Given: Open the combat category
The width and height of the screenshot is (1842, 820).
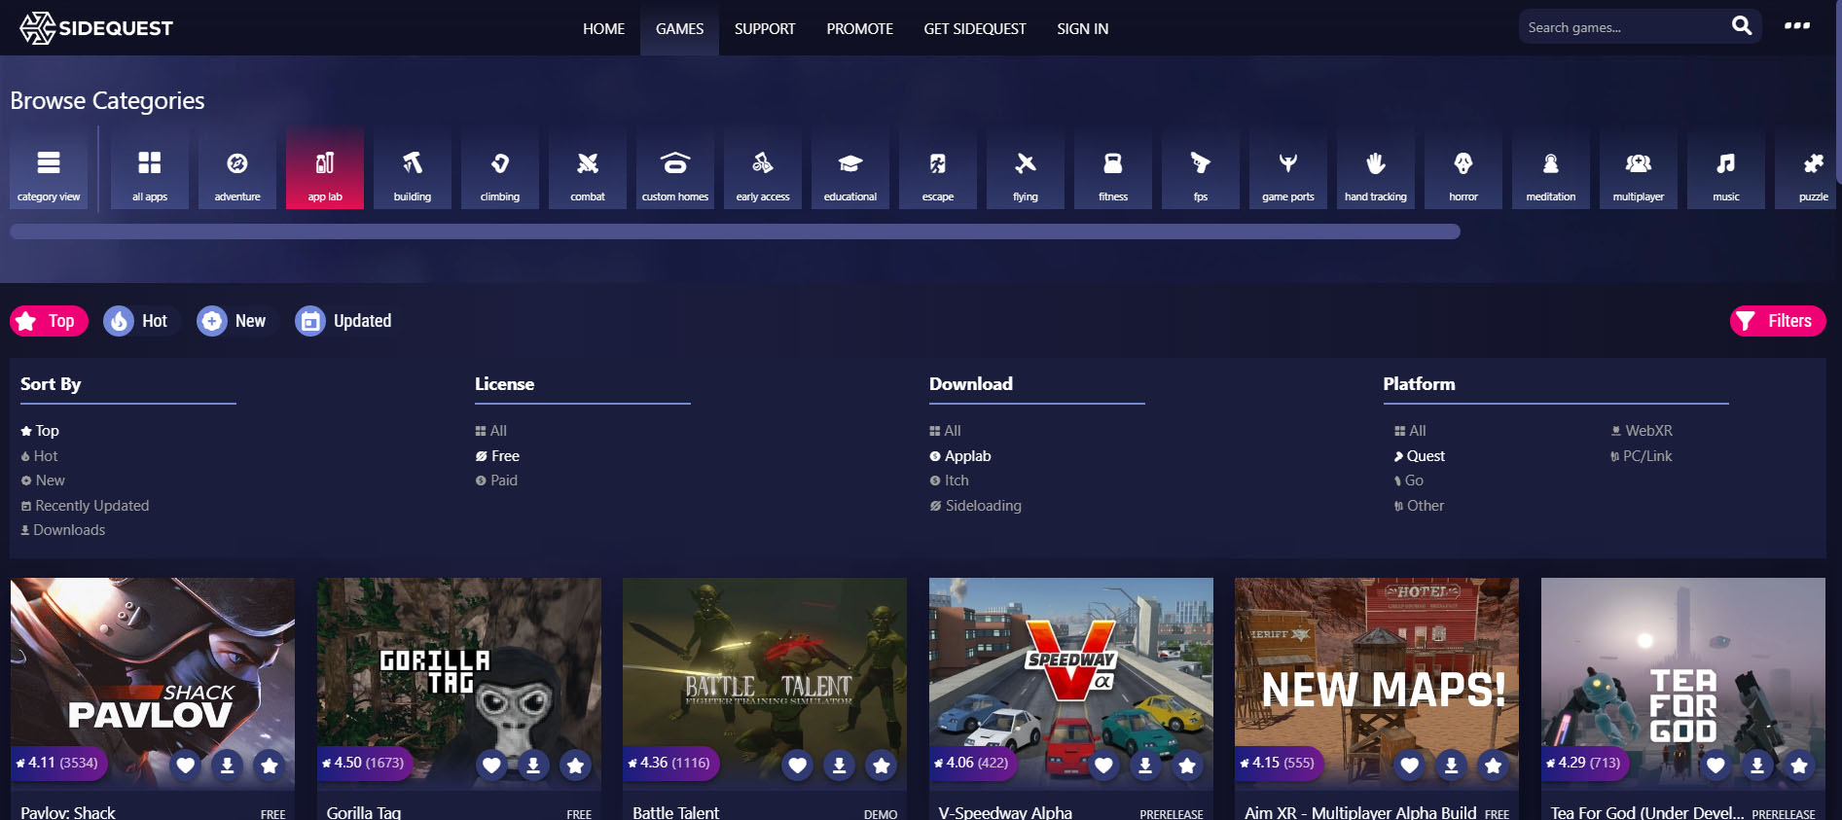Looking at the screenshot, I should (588, 168).
